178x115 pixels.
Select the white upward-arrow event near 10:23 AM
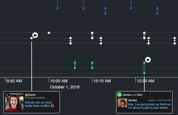tap(149, 41)
